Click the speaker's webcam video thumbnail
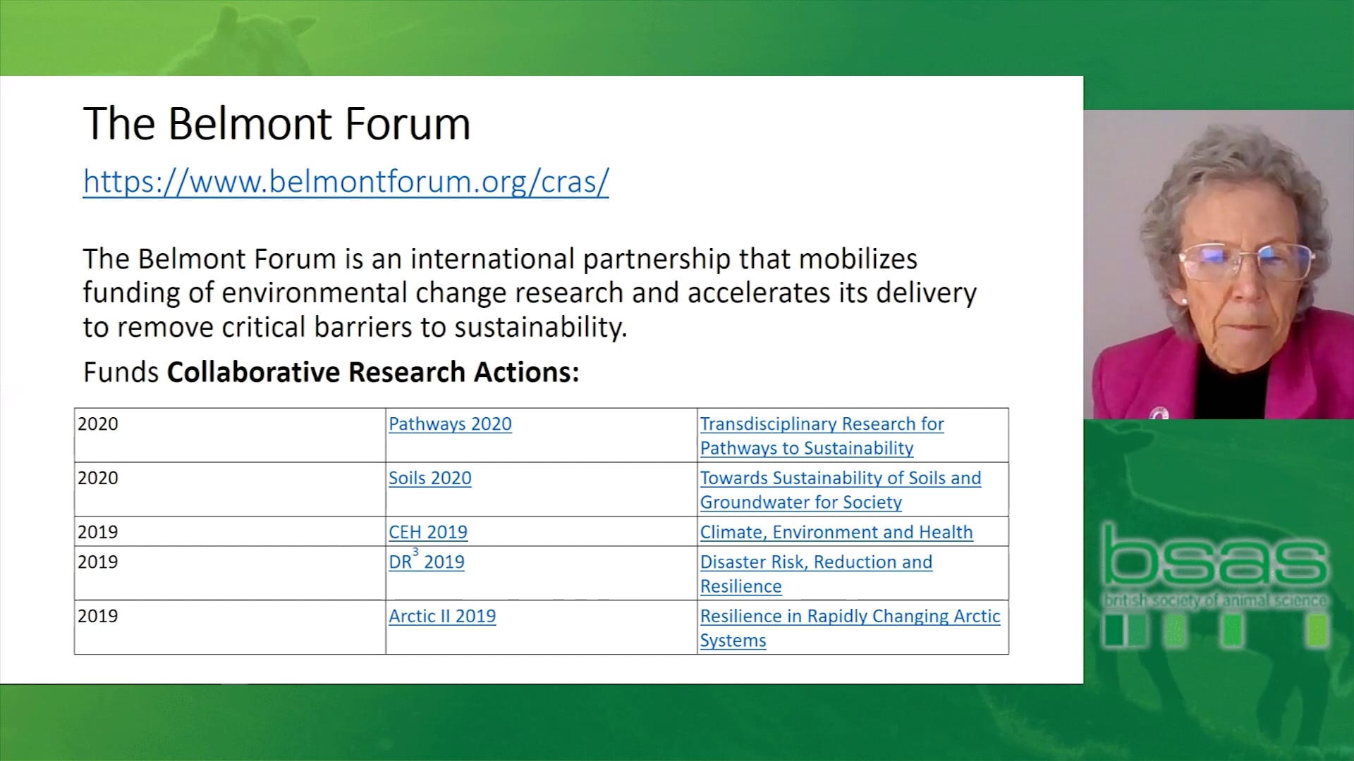The width and height of the screenshot is (1354, 761). pyautogui.click(x=1219, y=265)
